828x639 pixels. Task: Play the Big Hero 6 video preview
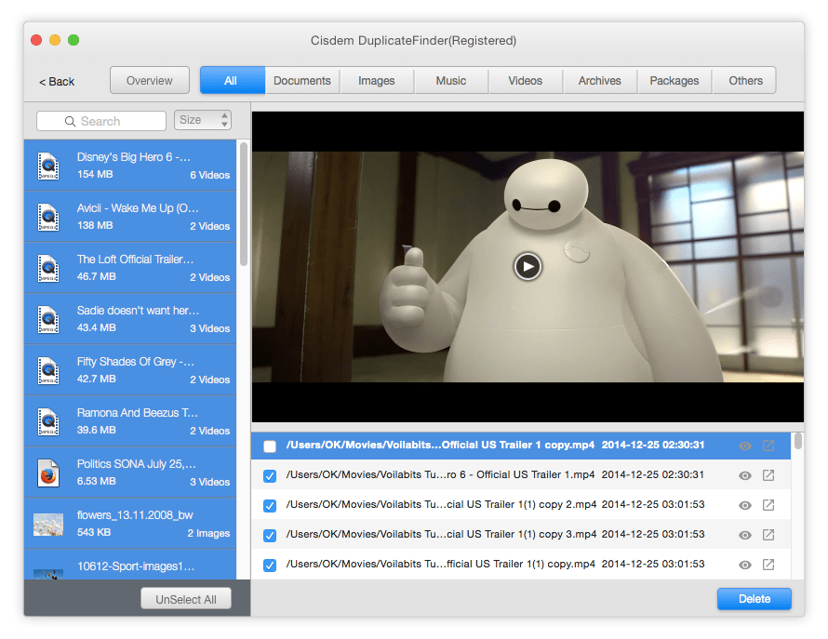point(528,267)
